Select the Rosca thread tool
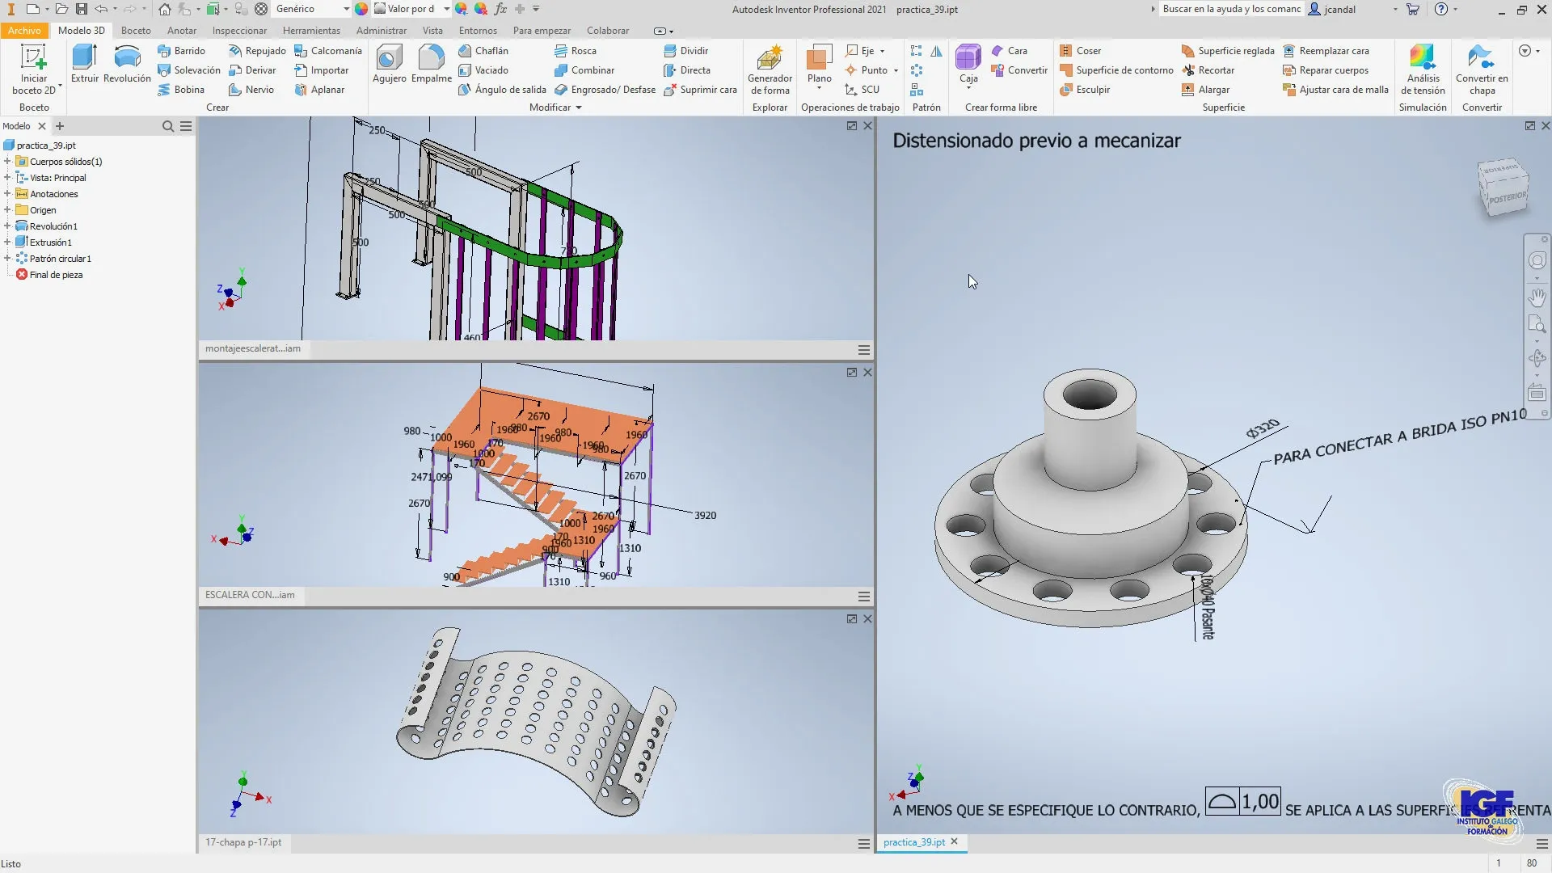The height and width of the screenshot is (873, 1552). coord(576,50)
